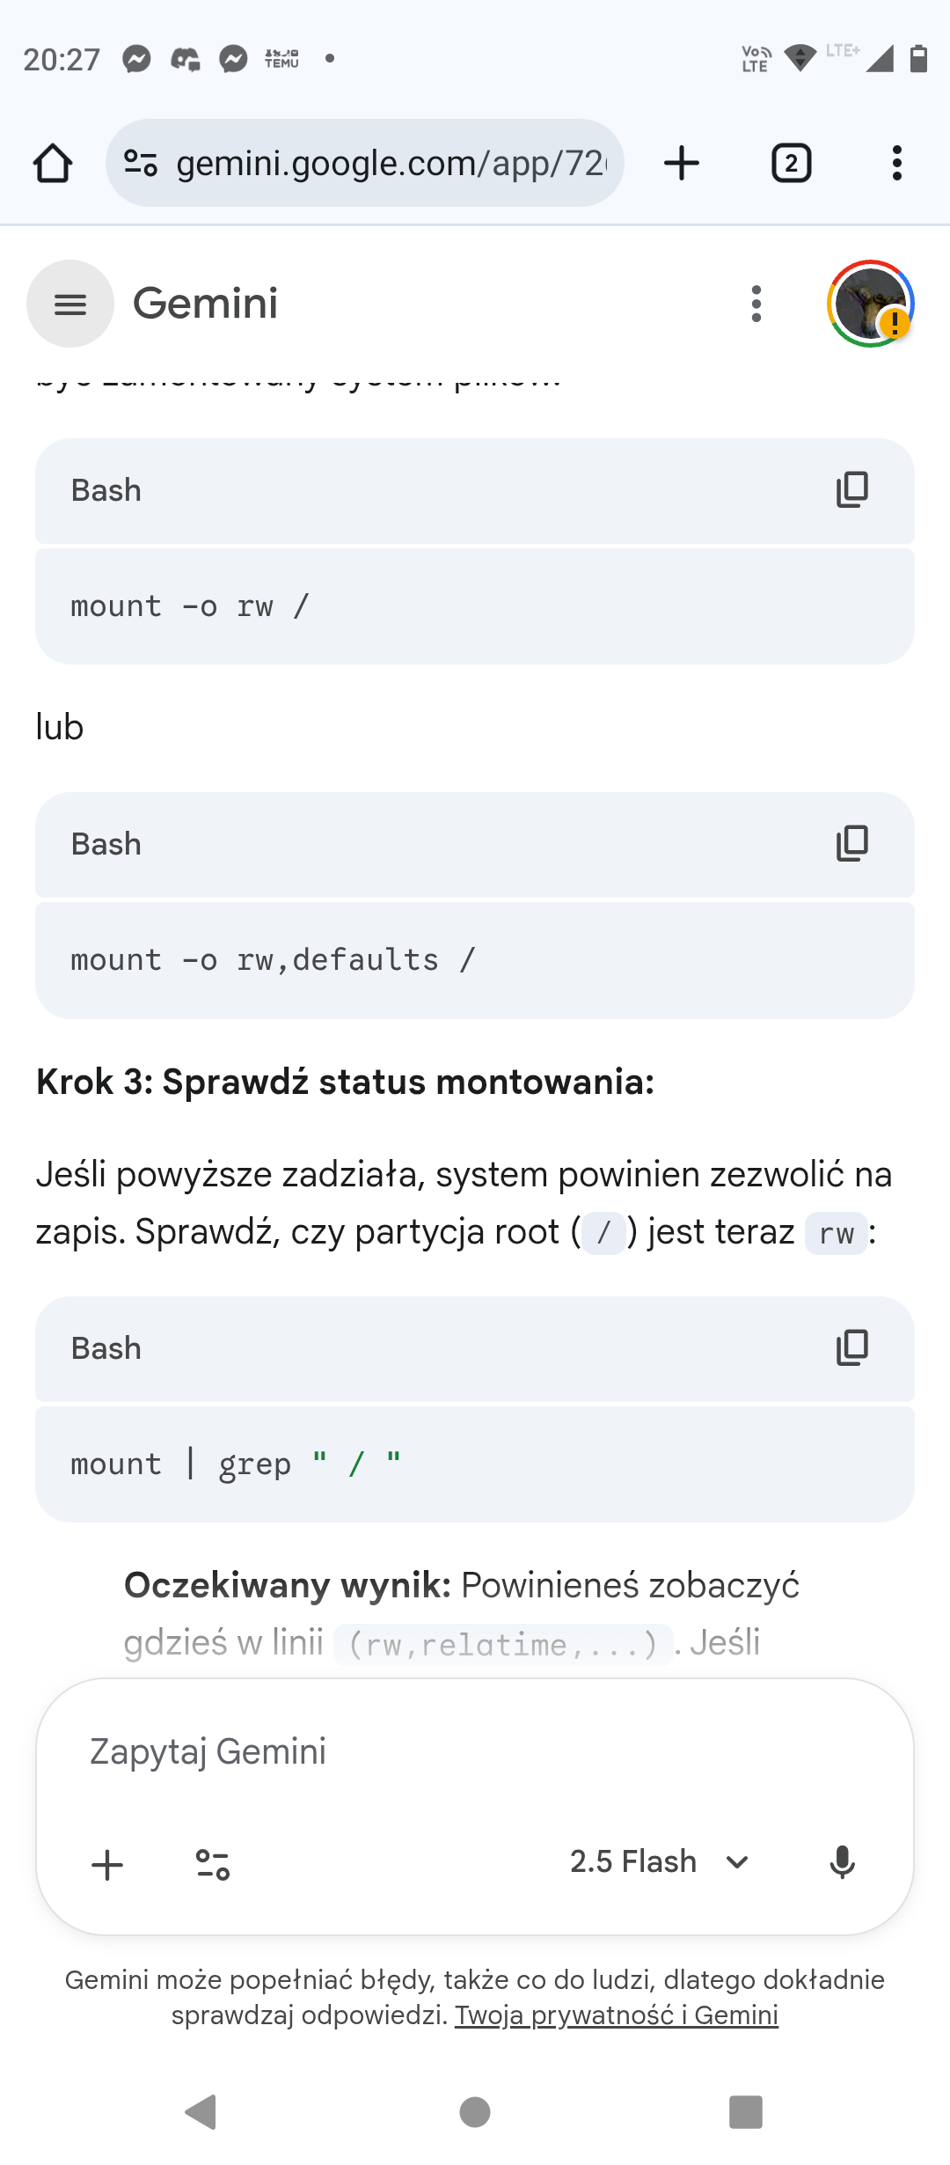Open the Google account profile avatar

(x=870, y=304)
